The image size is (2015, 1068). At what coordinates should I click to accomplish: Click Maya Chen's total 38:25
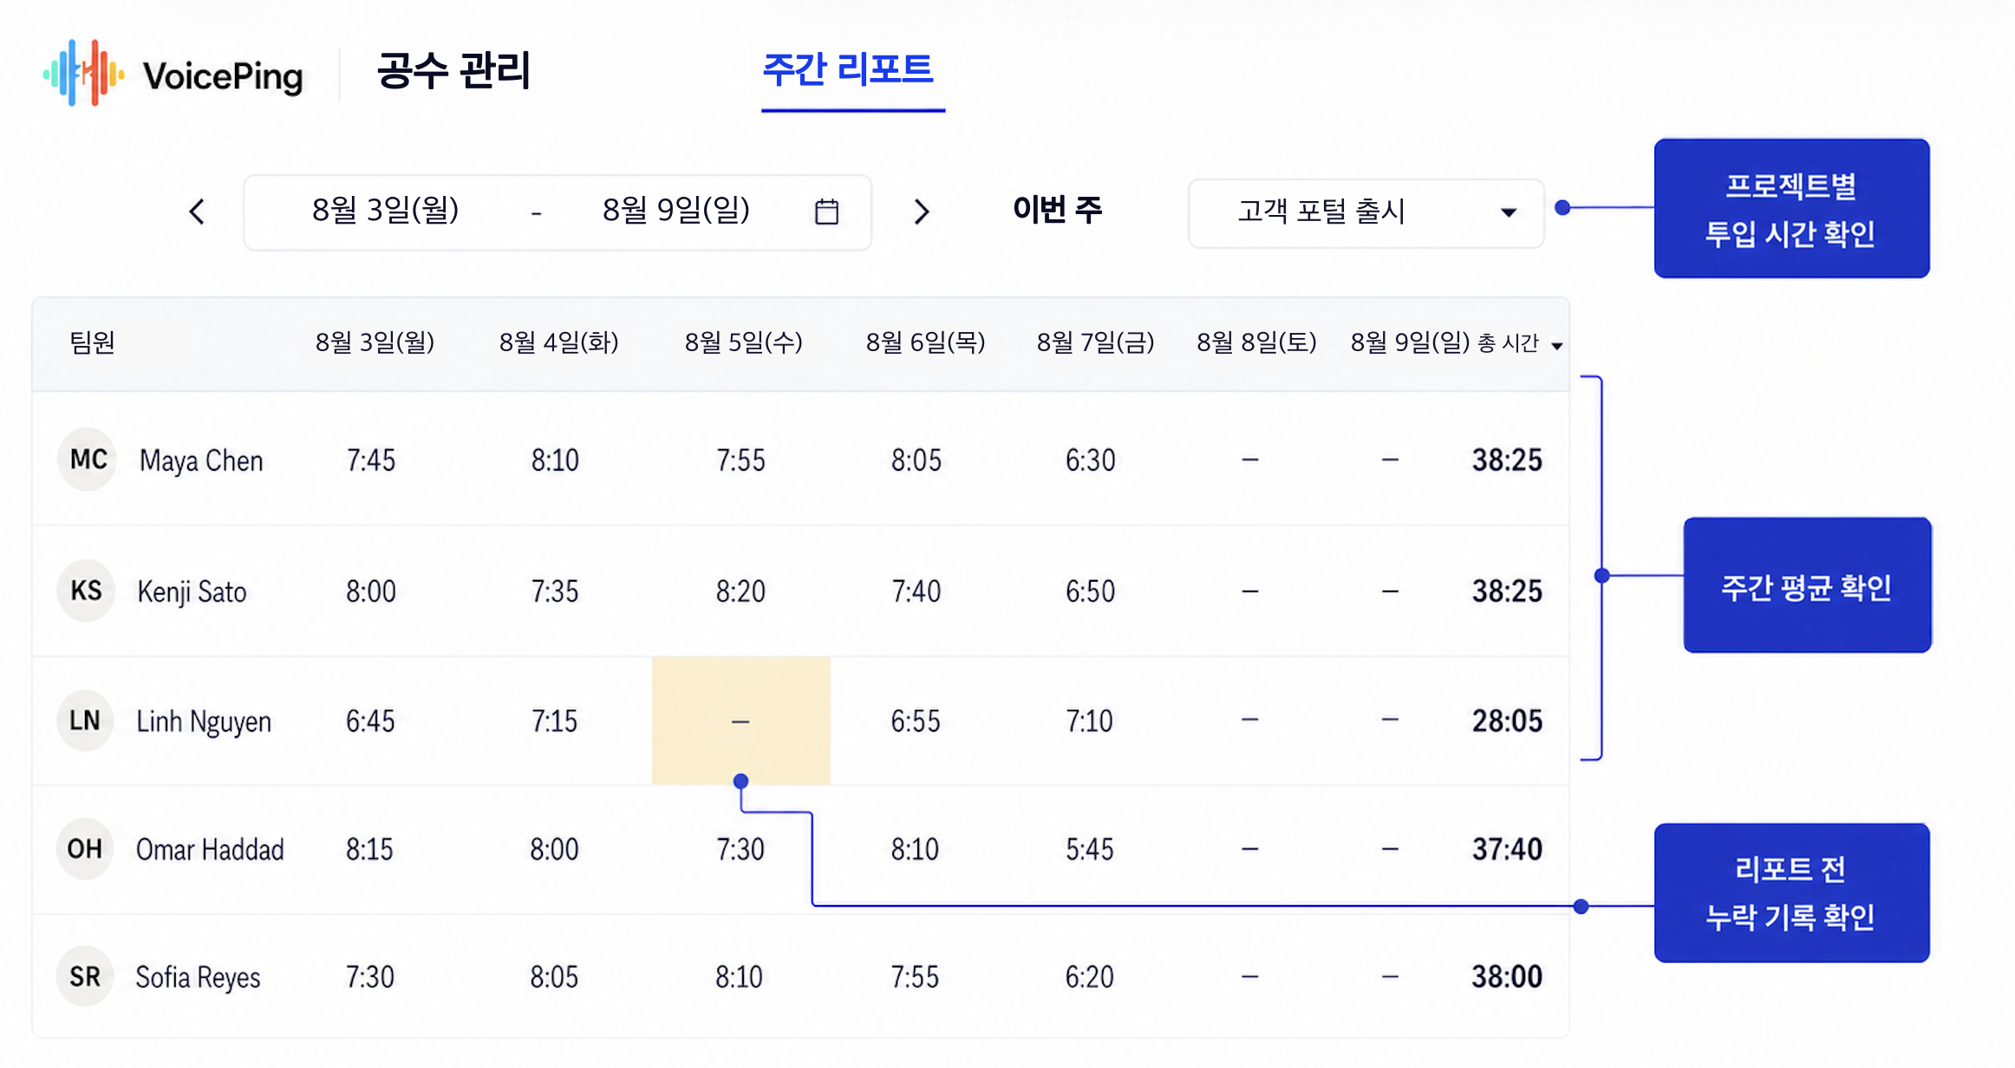1507,459
